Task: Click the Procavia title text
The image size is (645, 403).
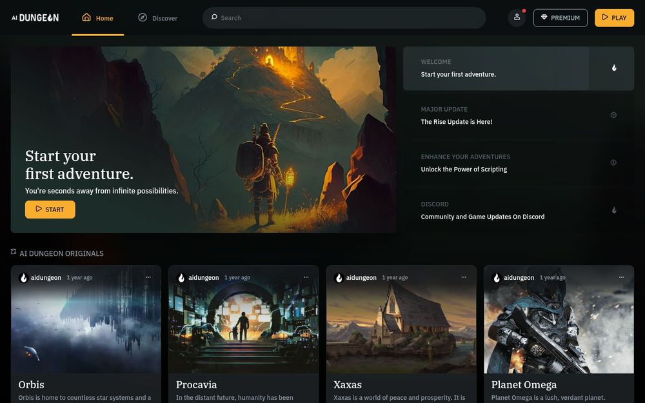Action: [196, 384]
